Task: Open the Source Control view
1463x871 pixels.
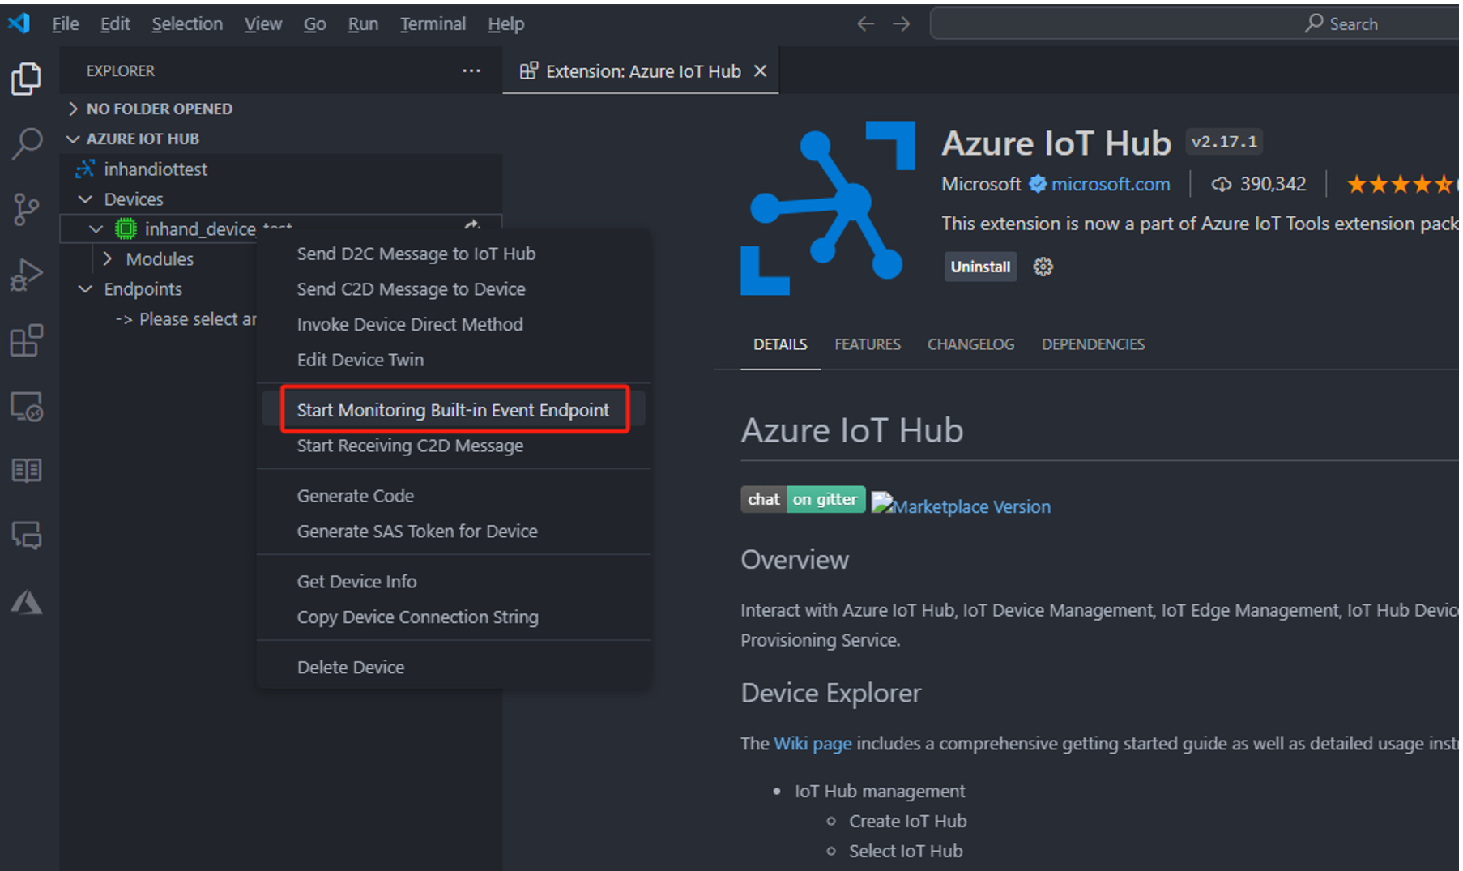Action: click(x=26, y=209)
